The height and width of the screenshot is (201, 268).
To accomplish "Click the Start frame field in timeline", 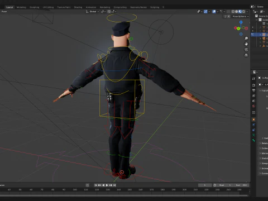I will coord(225,185).
